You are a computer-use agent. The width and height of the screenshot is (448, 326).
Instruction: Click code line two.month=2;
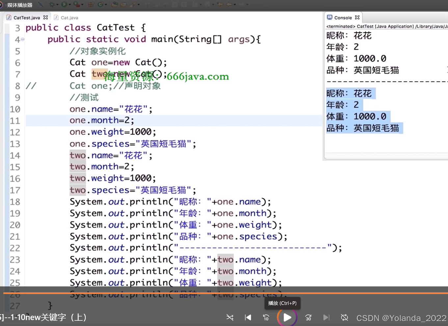102,167
